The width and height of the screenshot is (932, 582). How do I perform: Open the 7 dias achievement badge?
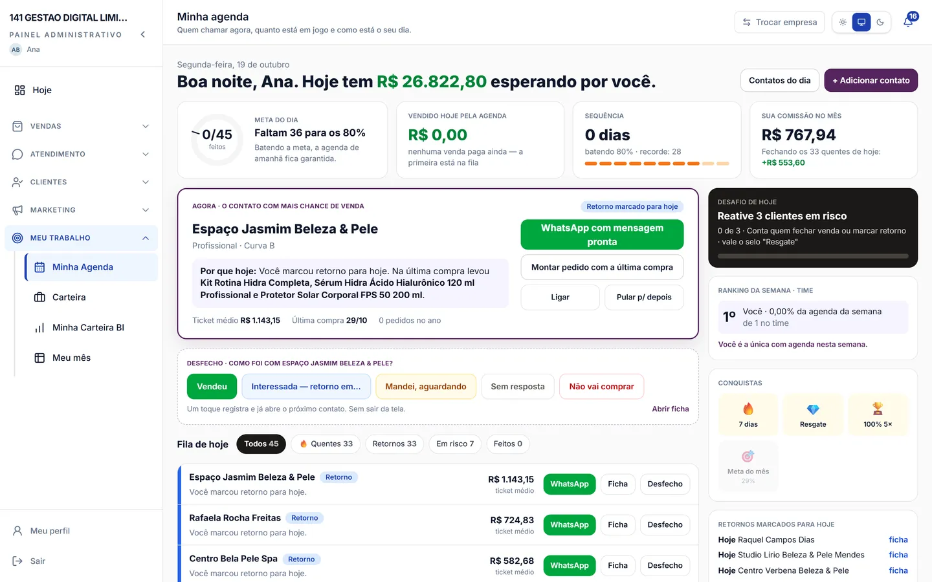(x=748, y=415)
